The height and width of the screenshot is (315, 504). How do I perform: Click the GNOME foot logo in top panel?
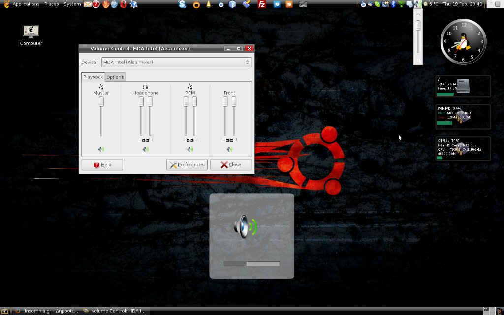(x=6, y=4)
